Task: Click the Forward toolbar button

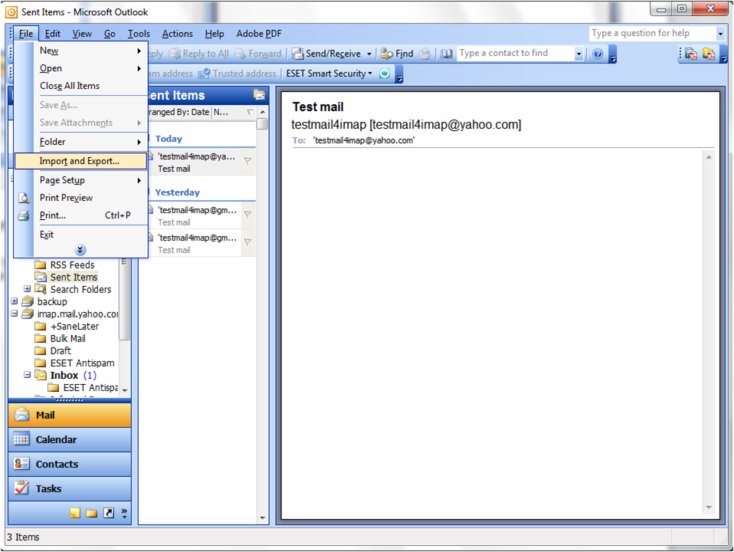Action: (258, 54)
